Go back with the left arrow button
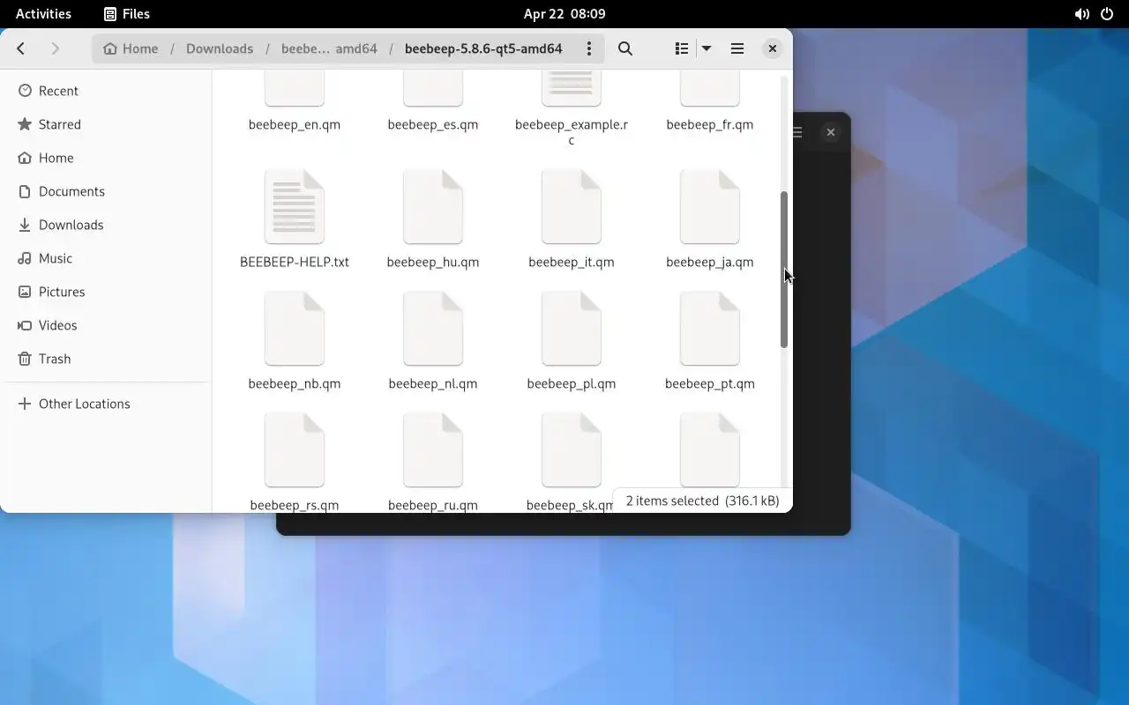The height and width of the screenshot is (705, 1129). 21,48
